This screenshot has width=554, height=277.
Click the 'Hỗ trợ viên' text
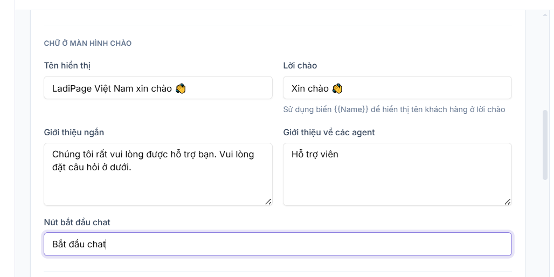click(315, 155)
